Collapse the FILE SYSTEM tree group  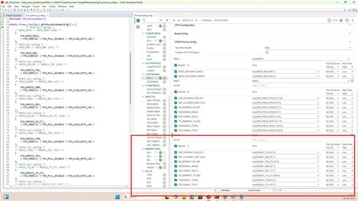(x=143, y=63)
